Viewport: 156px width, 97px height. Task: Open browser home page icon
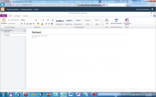pos(148,5)
